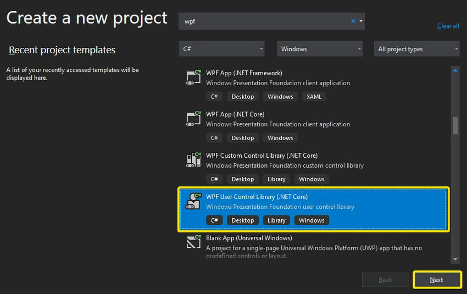
Task: Click the Clear all link
Action: (448, 26)
